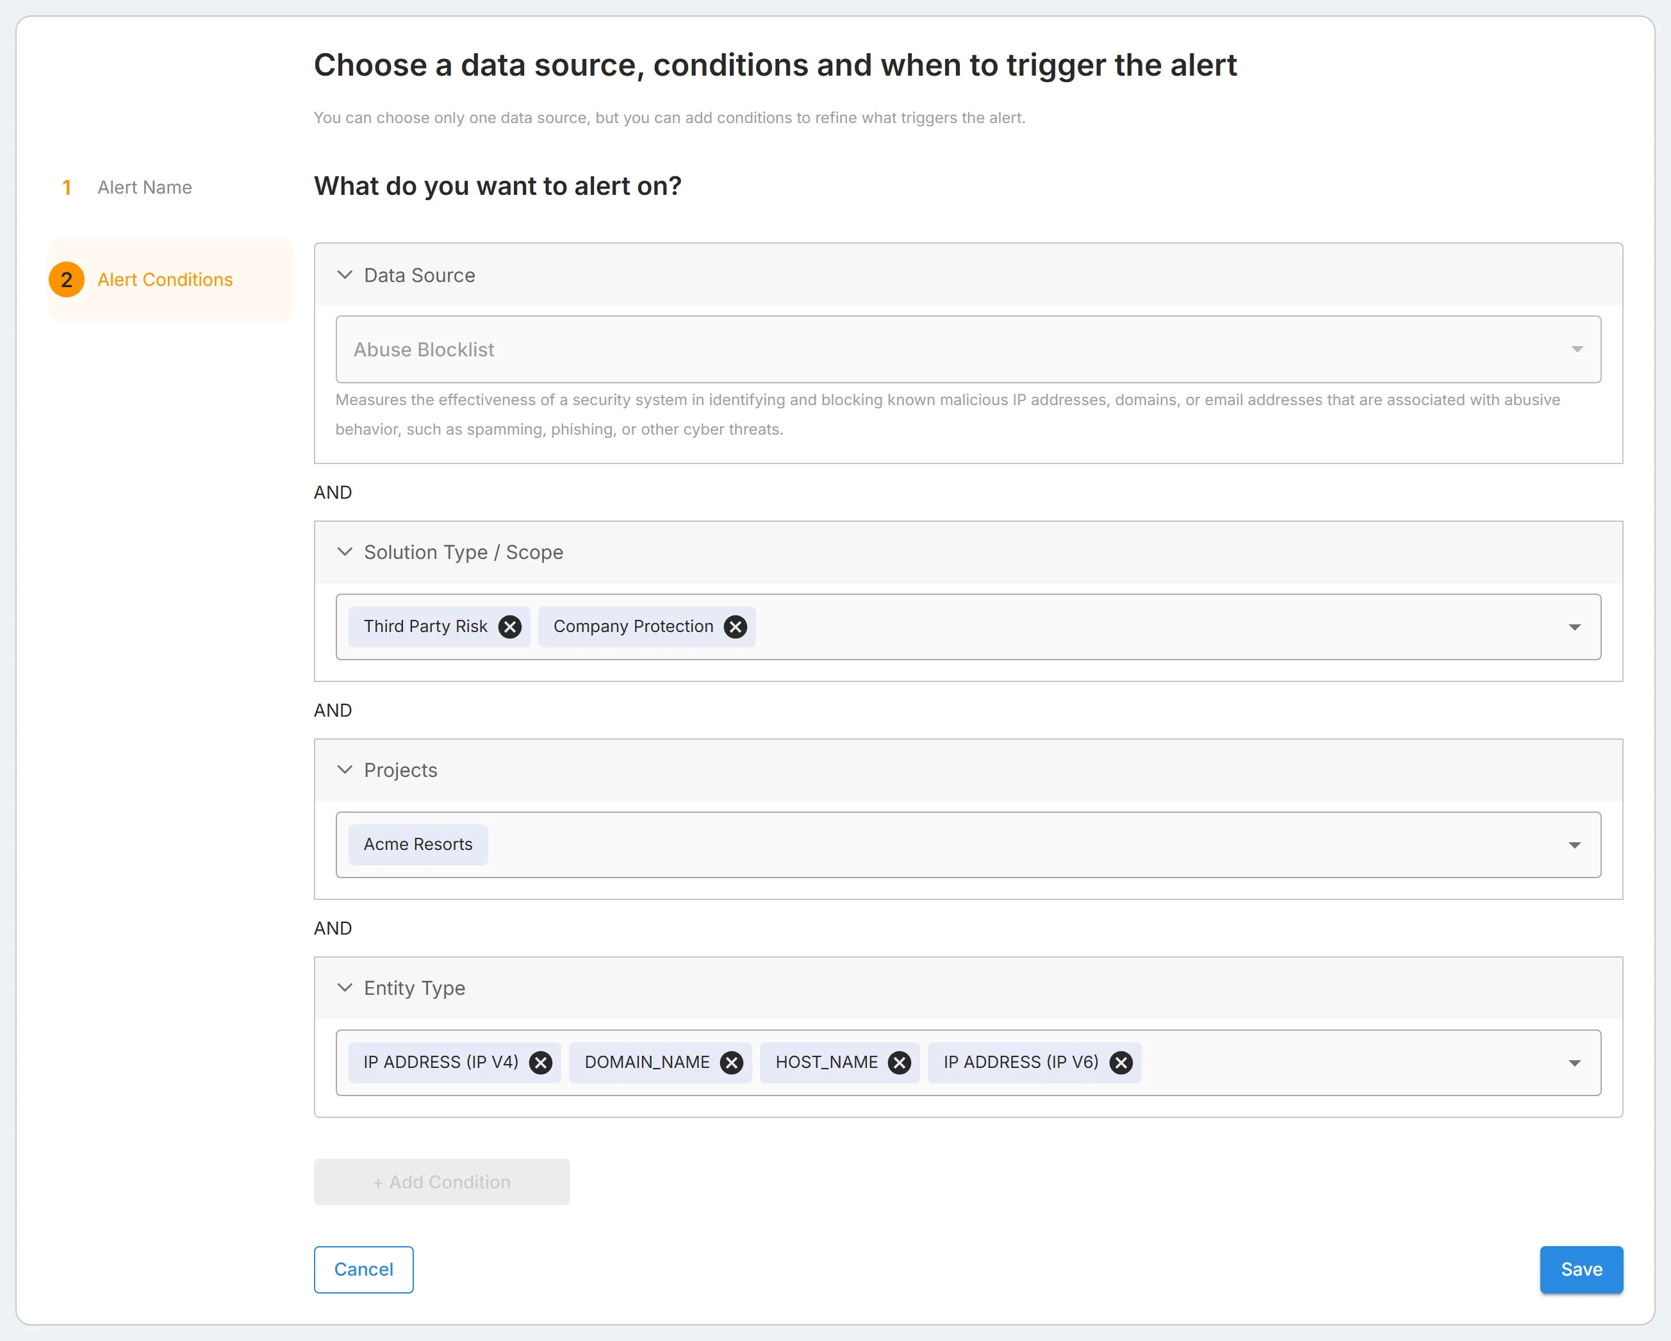The width and height of the screenshot is (1671, 1341).
Task: Collapse the Projects section
Action: click(345, 770)
